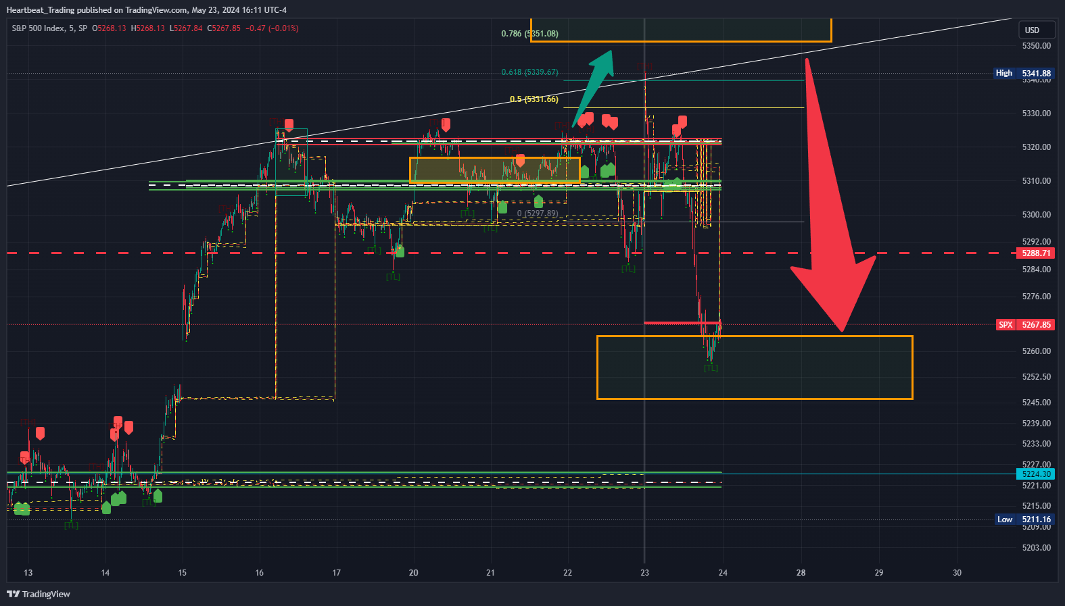
Task: Open the USD currency selector
Action: pos(1037,30)
